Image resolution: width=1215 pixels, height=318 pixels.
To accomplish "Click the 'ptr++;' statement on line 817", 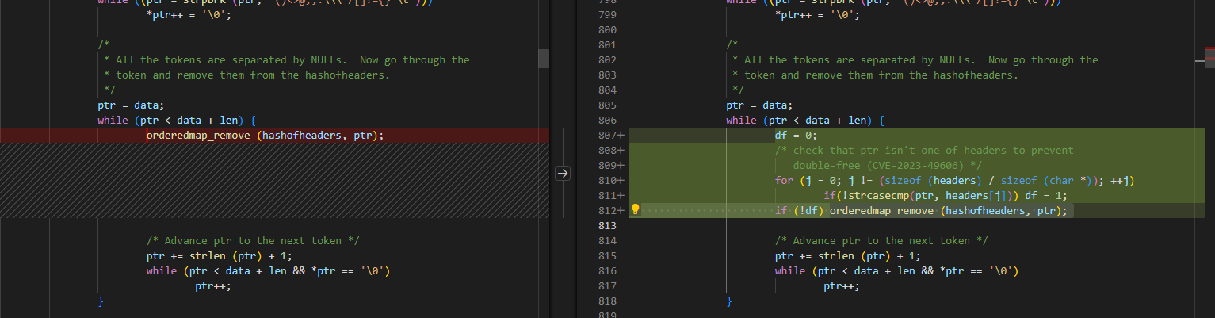I will click(x=841, y=286).
